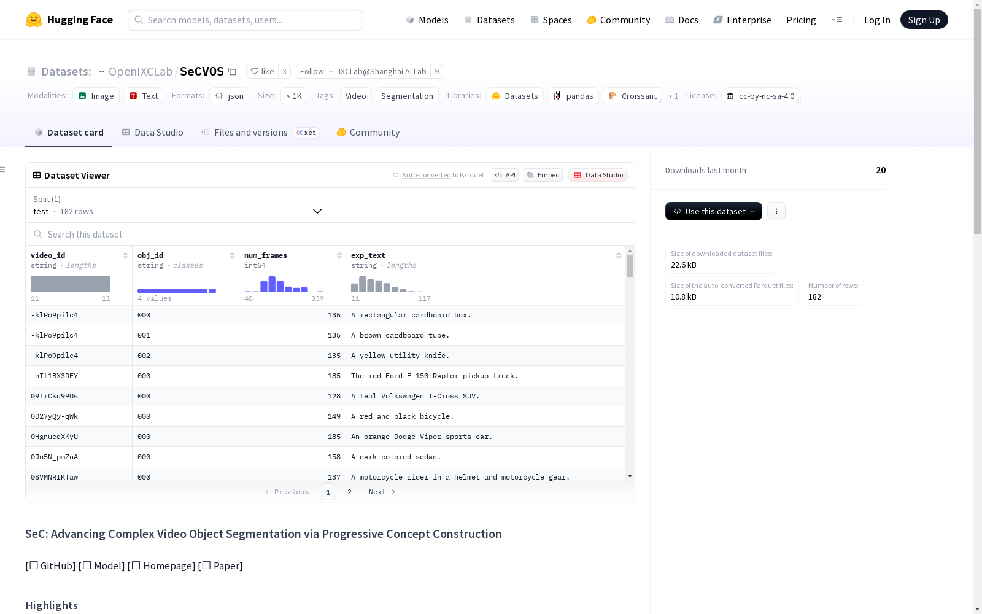The image size is (982, 614).
Task: Click the obj_id classes distribution bar
Action: coord(177,290)
